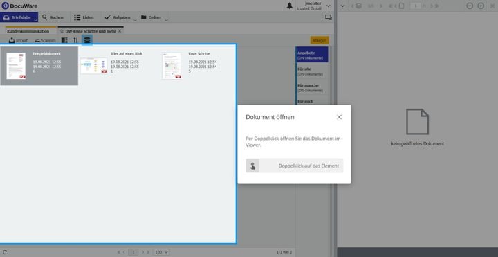Click the DocuWare logo

click(x=19, y=6)
